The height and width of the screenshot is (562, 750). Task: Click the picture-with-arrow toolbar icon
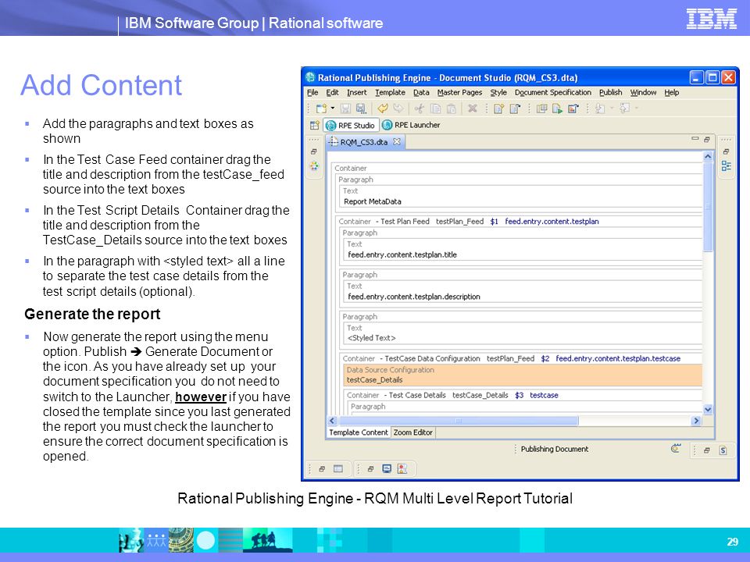(573, 108)
